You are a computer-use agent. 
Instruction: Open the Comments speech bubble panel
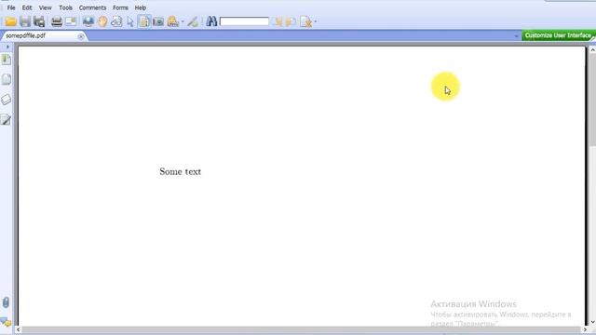(x=7, y=323)
